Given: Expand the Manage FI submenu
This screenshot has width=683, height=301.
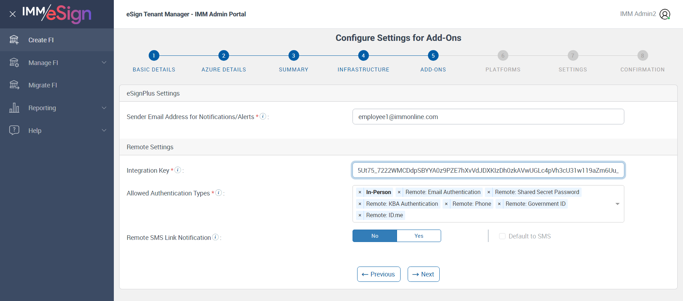Looking at the screenshot, I should point(104,63).
